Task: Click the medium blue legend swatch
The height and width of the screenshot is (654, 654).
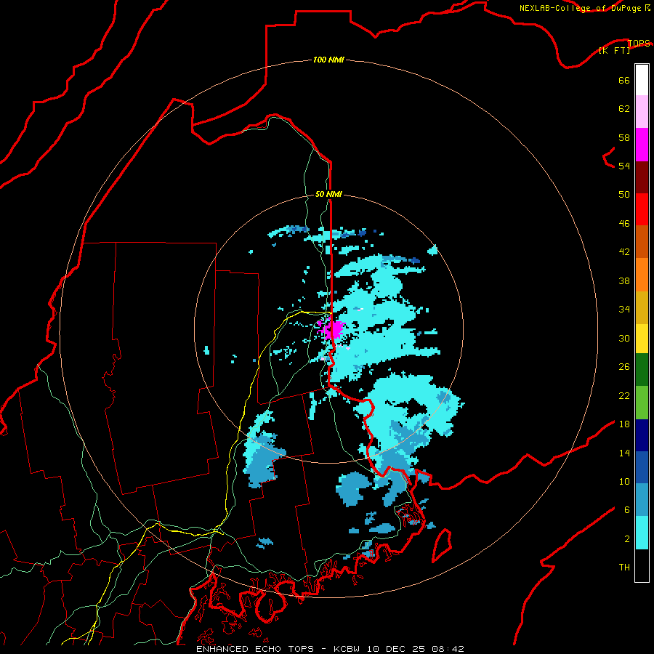Action: pos(642,467)
